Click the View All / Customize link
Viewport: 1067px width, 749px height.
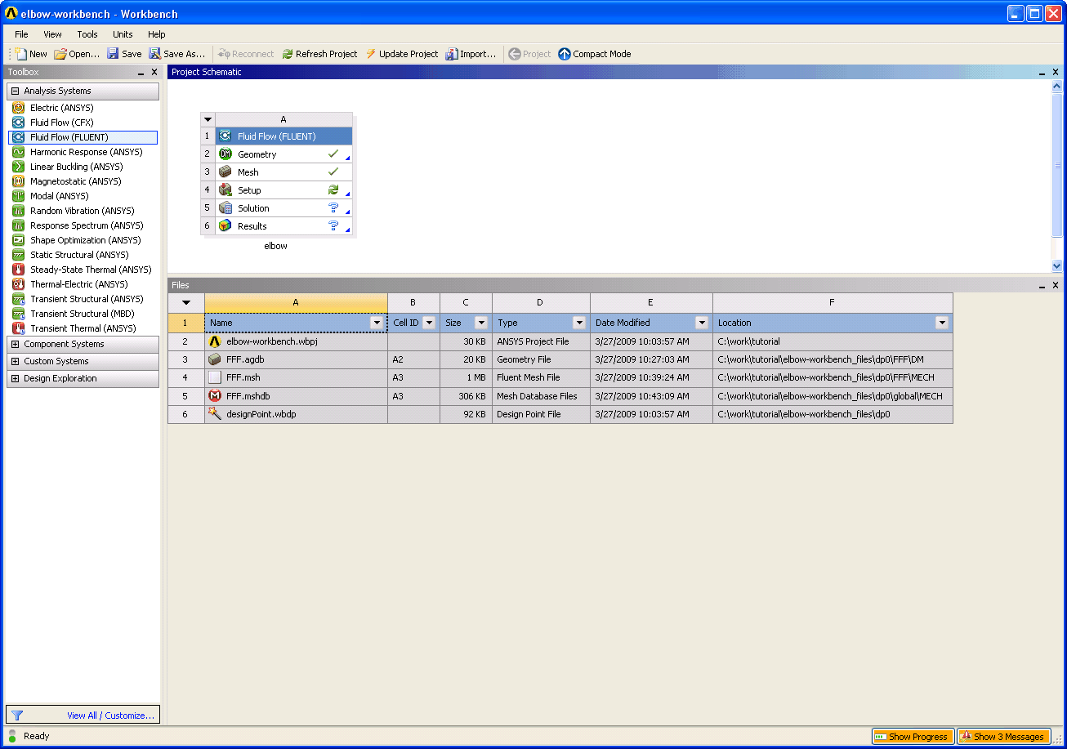[111, 716]
